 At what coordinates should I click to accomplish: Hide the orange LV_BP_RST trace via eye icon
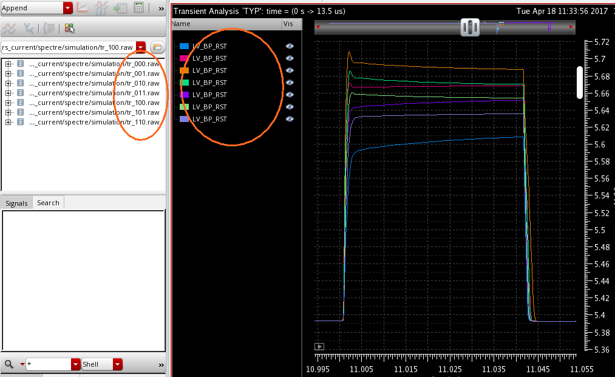(290, 70)
